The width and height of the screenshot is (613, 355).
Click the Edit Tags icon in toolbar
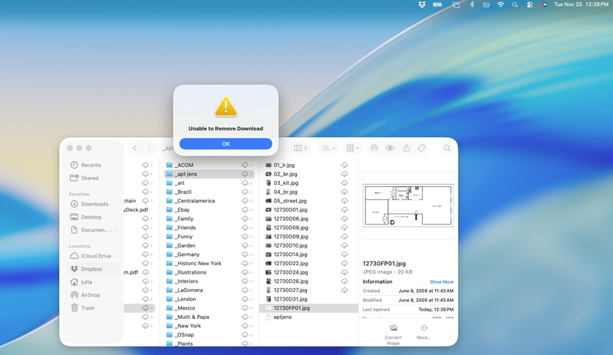tap(422, 148)
